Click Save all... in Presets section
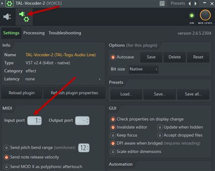Image resolution: width=215 pixels, height=171 pixels. tap(193, 94)
